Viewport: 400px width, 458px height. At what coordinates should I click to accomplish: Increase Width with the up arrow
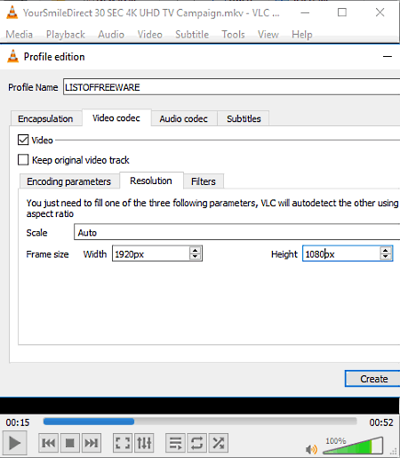(195, 250)
